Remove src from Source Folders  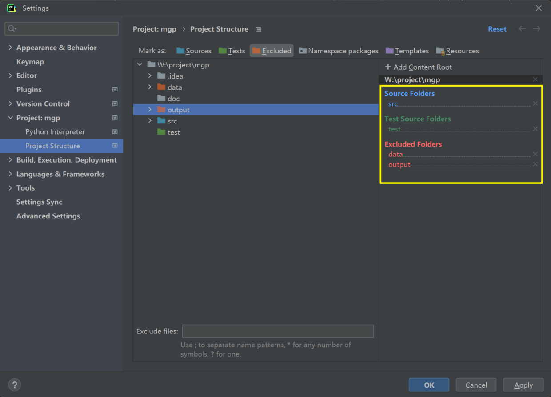(535, 103)
